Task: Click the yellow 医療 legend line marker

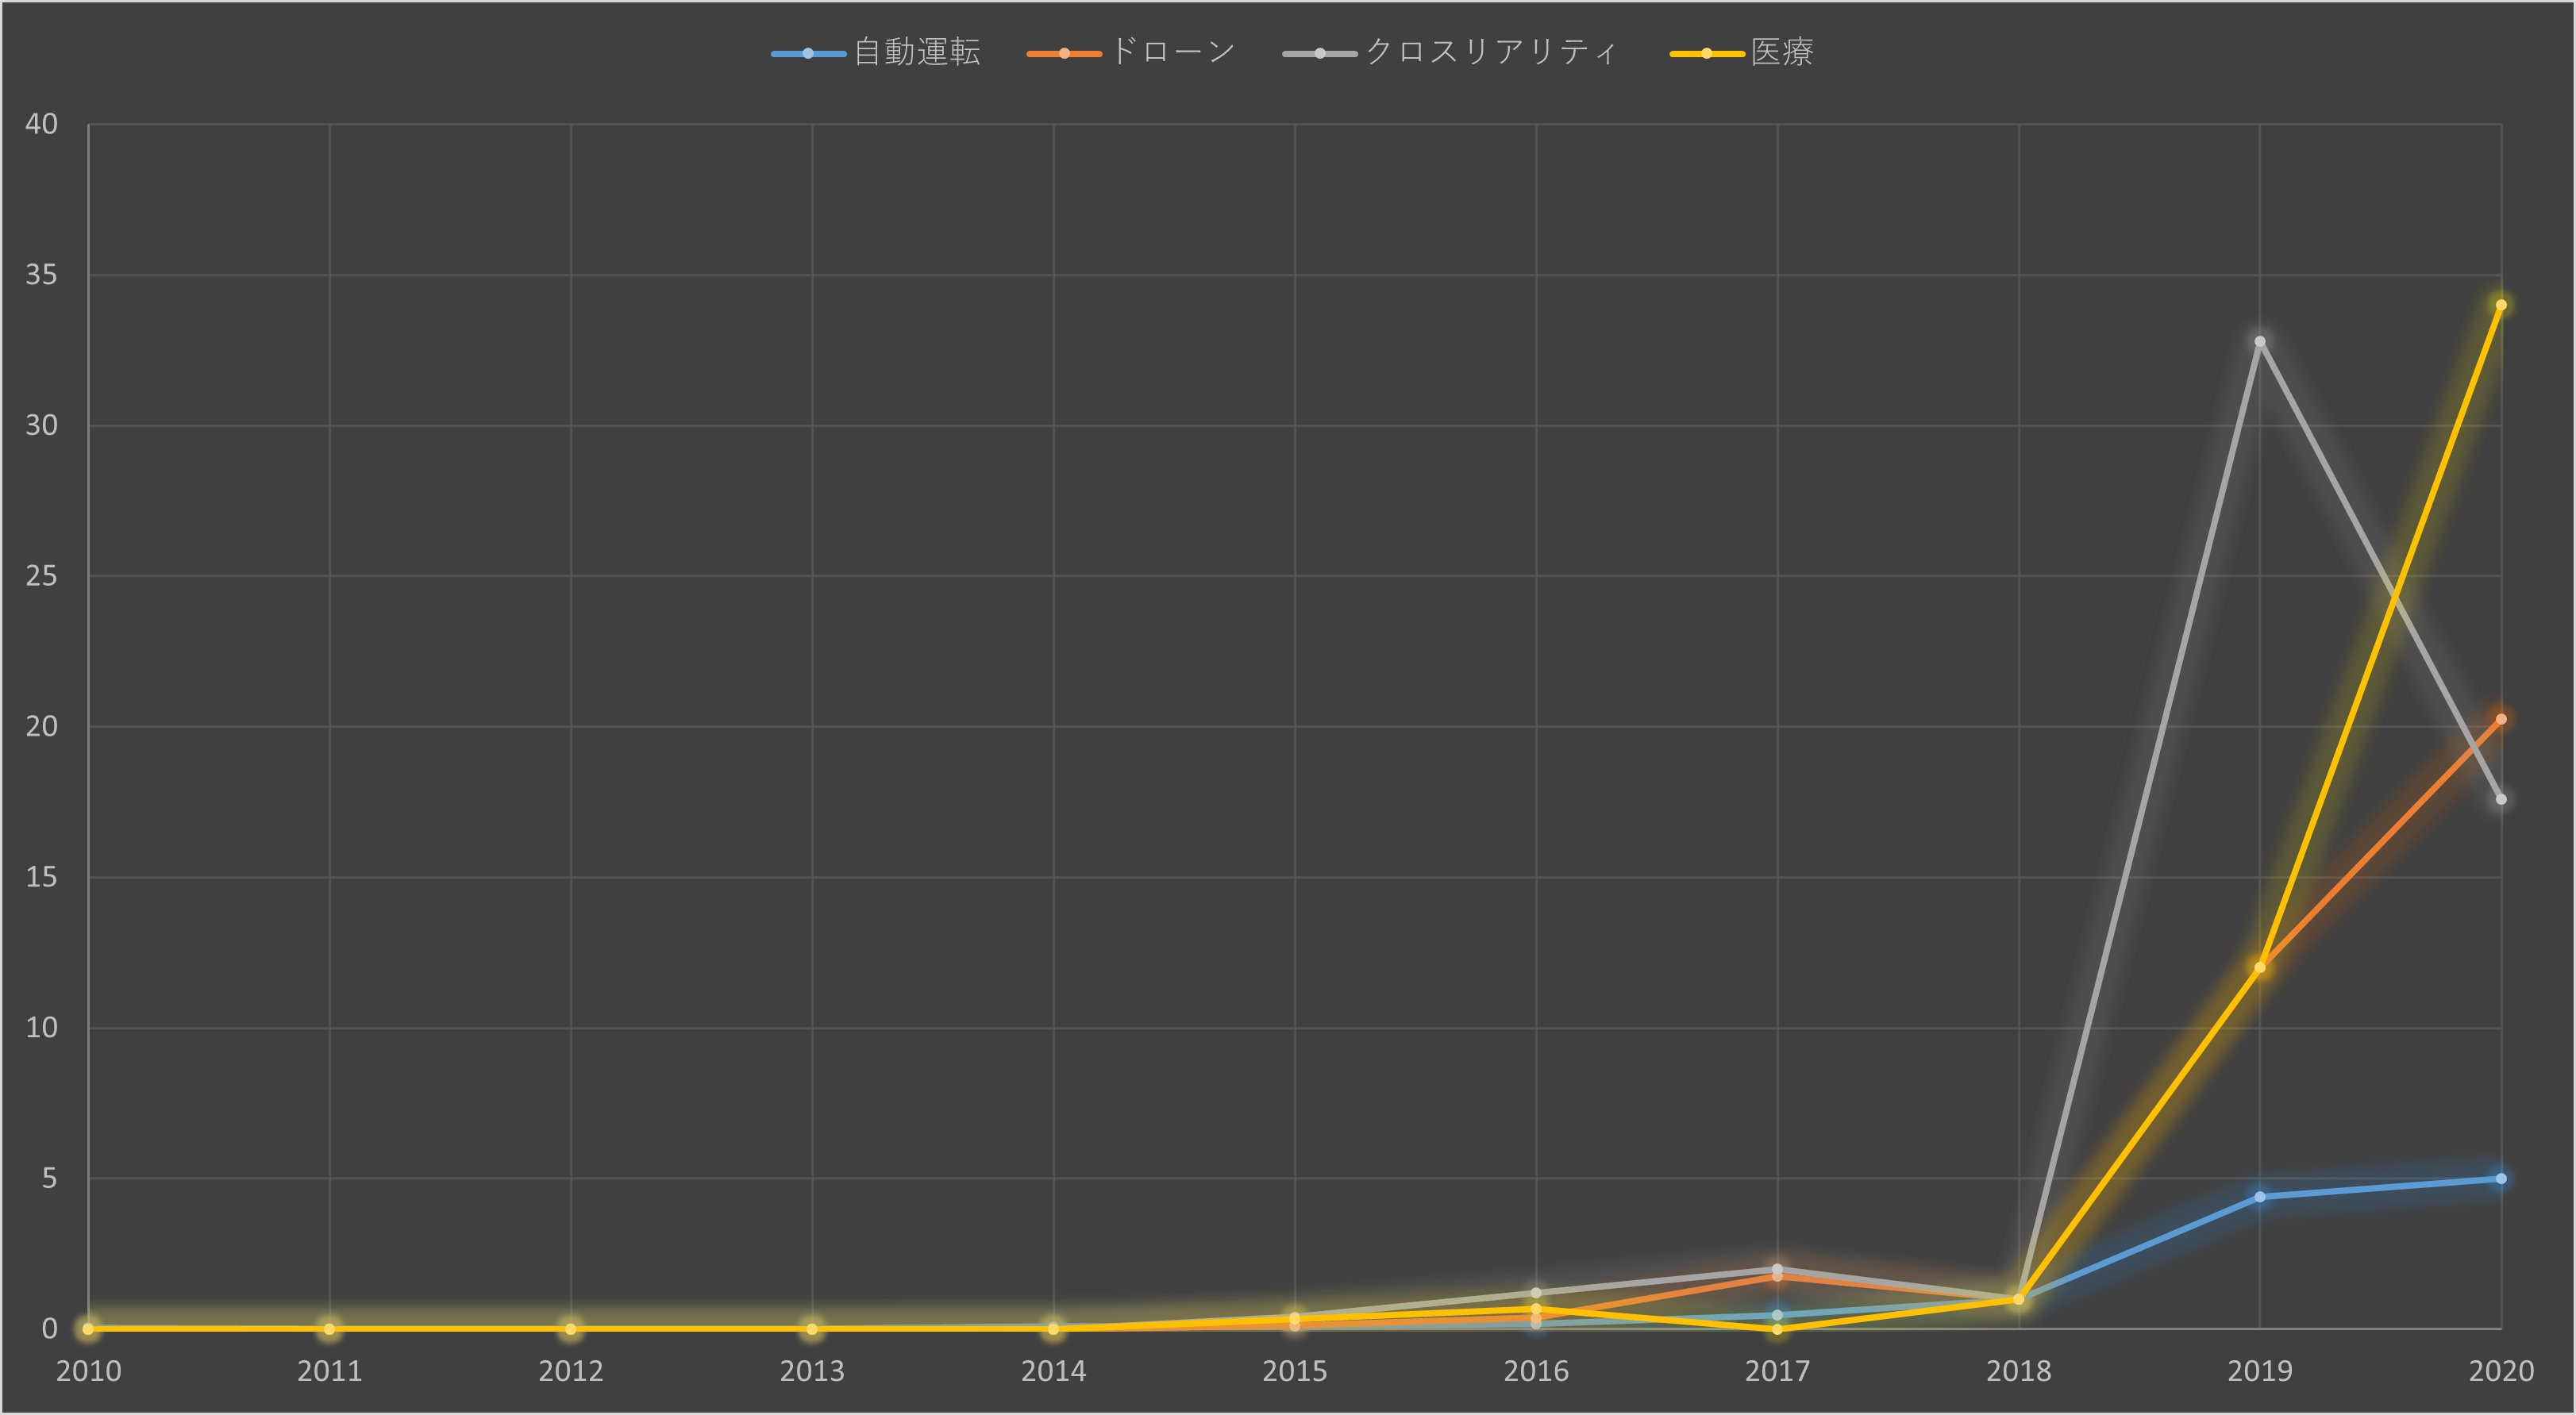Action: point(1707,53)
